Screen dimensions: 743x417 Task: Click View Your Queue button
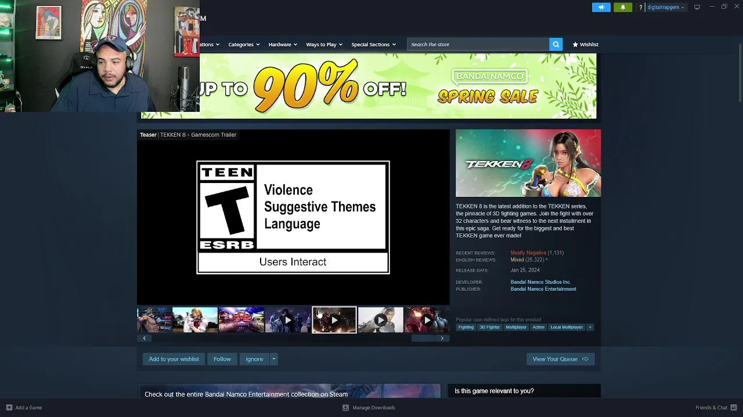pos(560,359)
